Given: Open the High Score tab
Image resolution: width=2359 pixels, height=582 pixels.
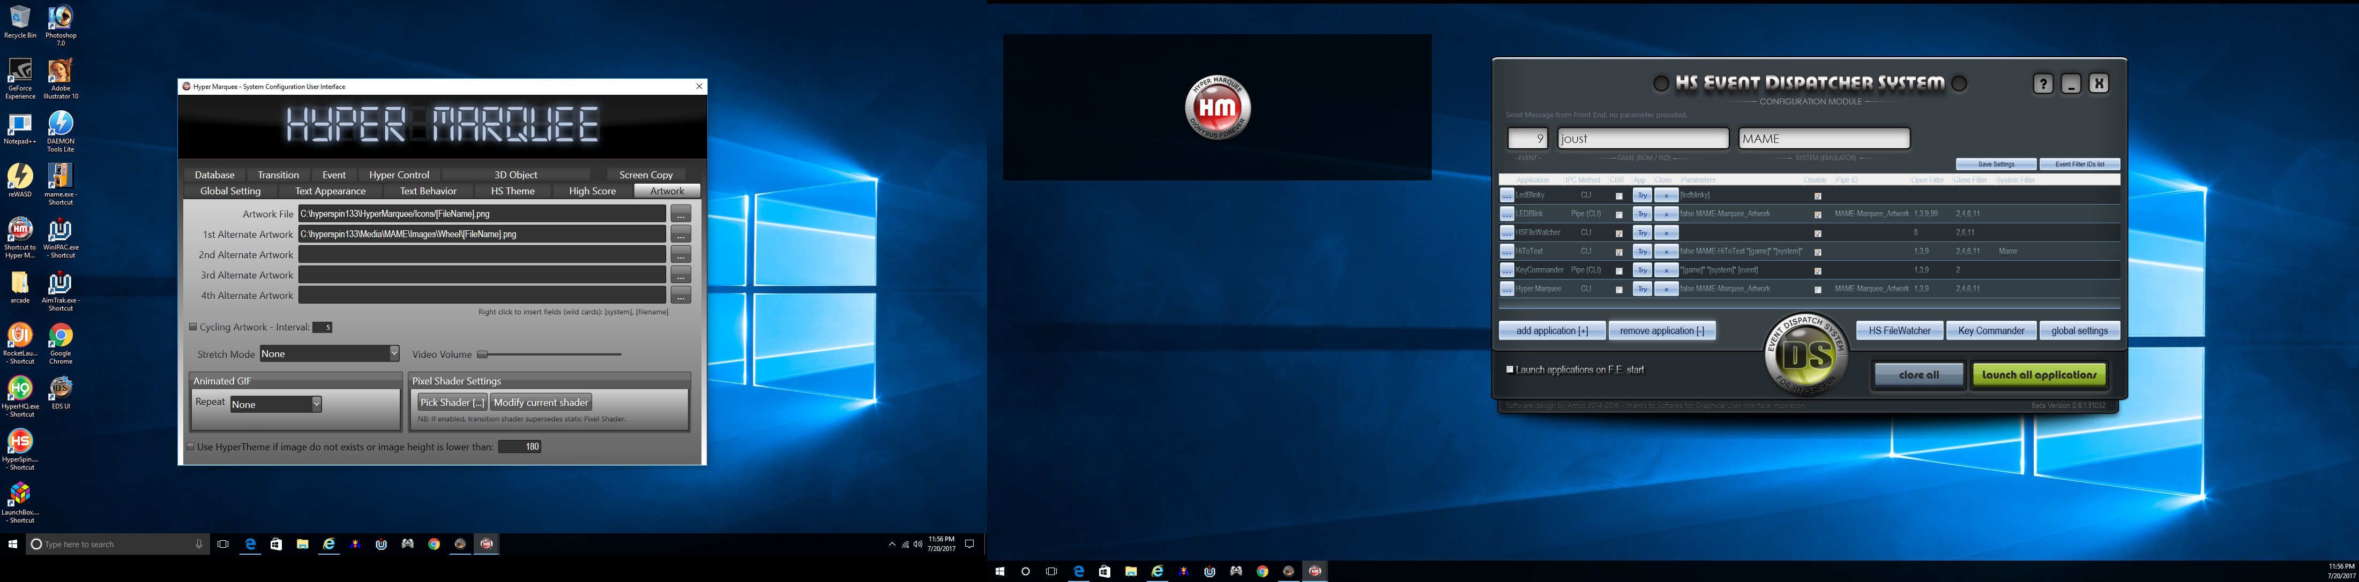Looking at the screenshot, I should [593, 191].
